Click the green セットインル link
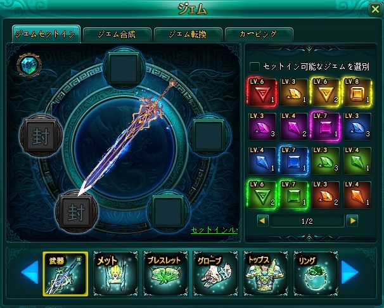The height and width of the screenshot is (308, 384). coord(214,230)
